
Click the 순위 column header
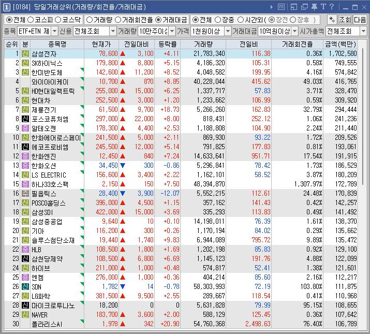[12, 44]
